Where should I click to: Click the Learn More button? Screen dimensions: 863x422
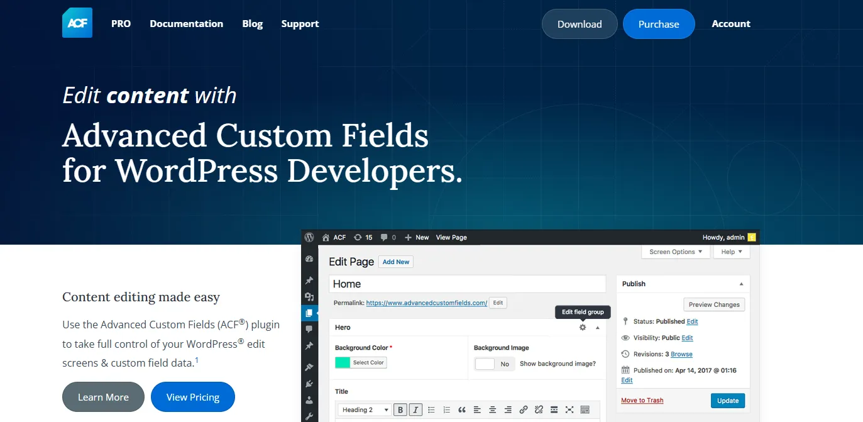[103, 397]
